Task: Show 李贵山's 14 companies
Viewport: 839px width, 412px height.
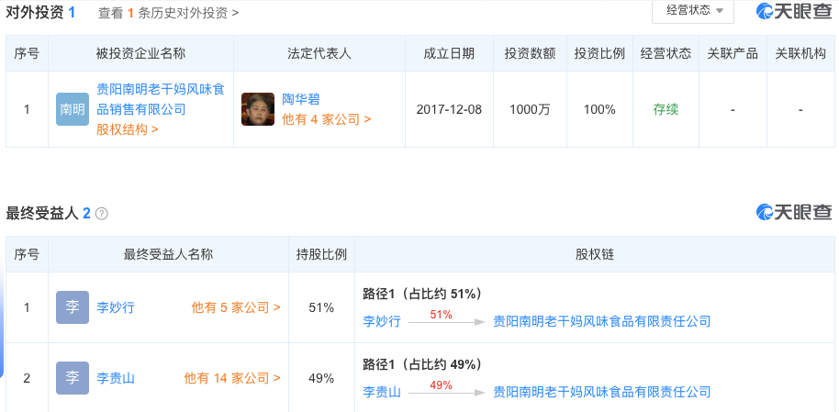Action: point(232,378)
